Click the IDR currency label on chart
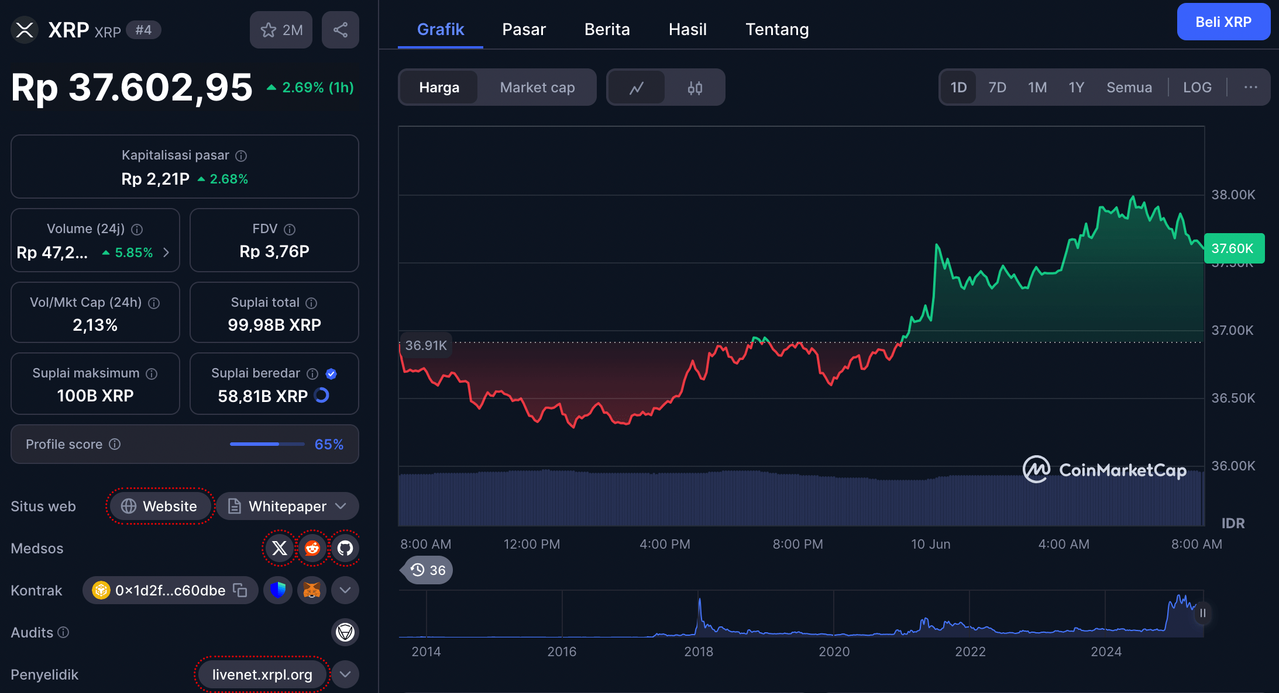 click(1233, 523)
